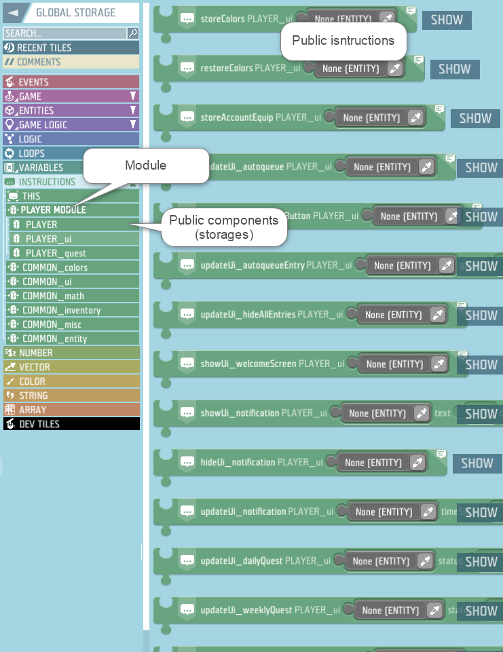Image resolution: width=503 pixels, height=652 pixels.
Task: Select the COMMON_colors module
Action: [x=73, y=267]
